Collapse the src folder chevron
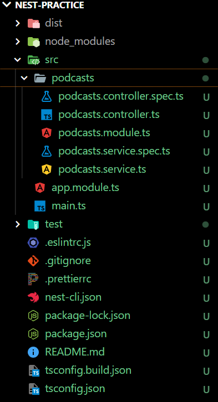 tap(17, 60)
